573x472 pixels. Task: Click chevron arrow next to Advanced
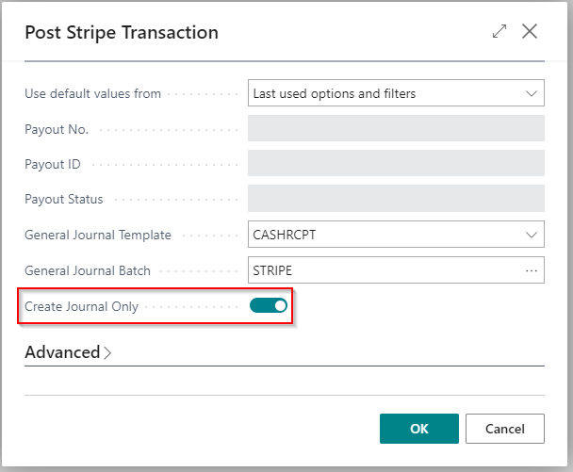coord(107,353)
